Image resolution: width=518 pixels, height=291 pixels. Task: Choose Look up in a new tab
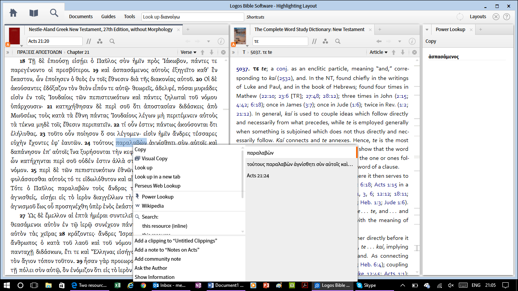tap(188, 177)
